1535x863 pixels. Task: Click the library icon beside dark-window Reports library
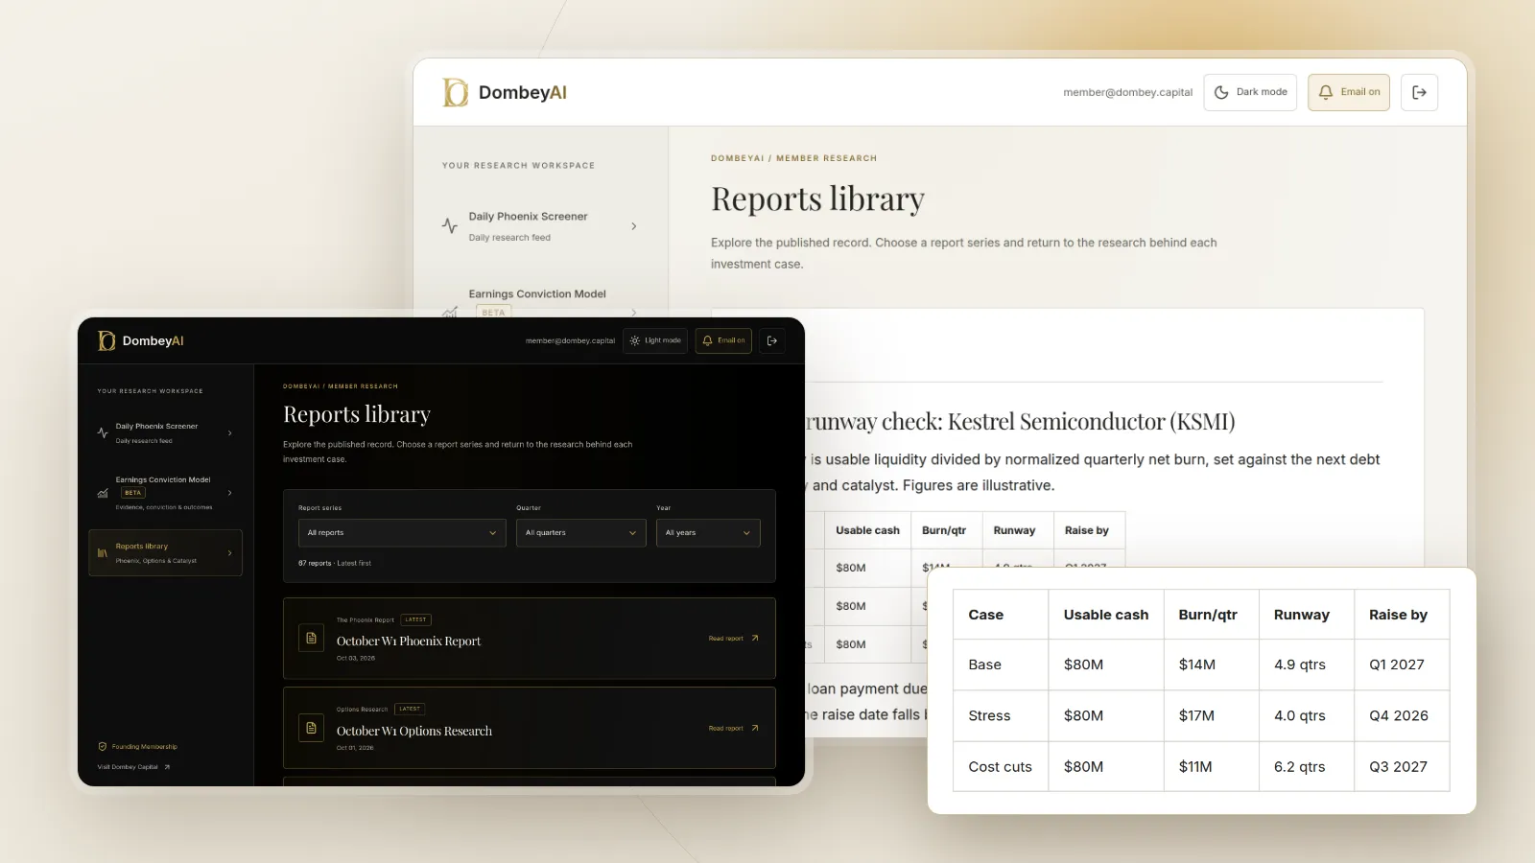click(103, 553)
